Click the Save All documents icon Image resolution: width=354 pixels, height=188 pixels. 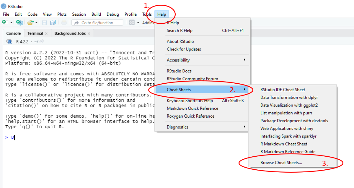53,22
